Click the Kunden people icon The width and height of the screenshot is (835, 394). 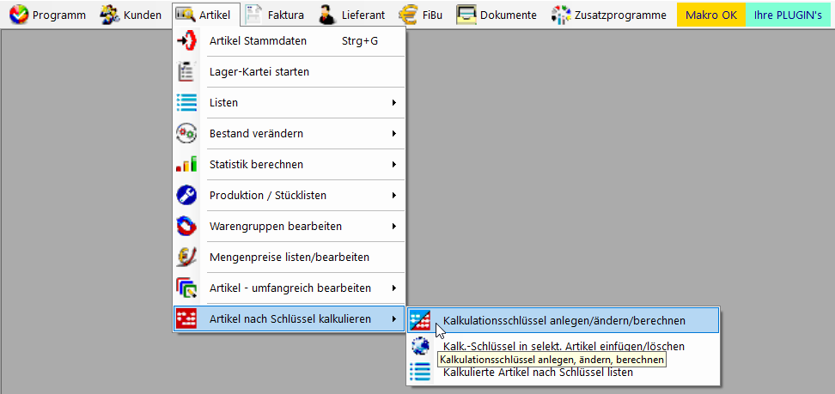click(109, 15)
